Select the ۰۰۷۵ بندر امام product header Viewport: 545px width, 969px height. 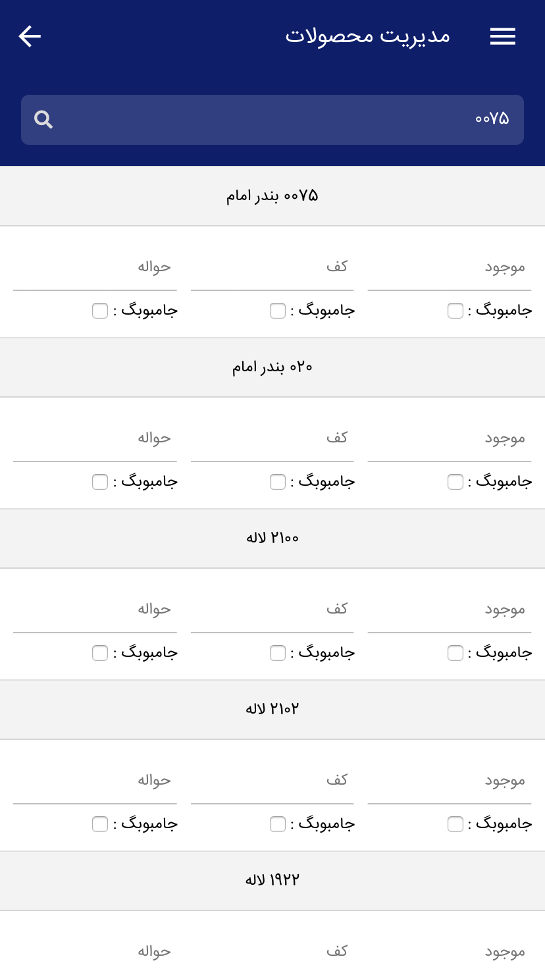tap(272, 196)
